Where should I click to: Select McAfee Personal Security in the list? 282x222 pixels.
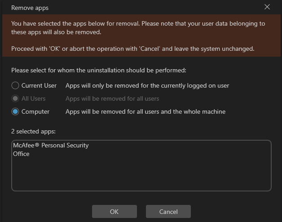51,145
